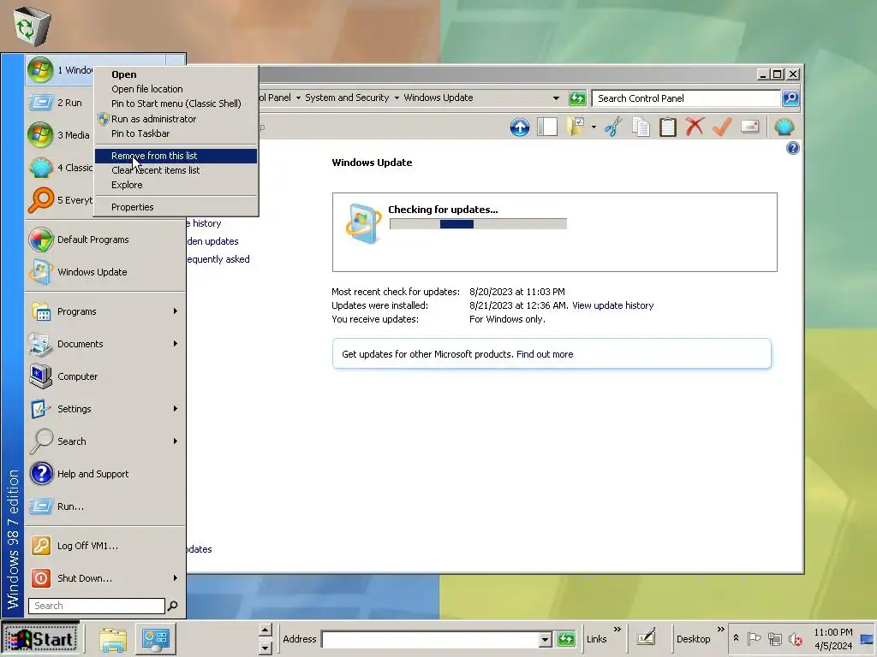Open the Control Panel taskbar button

click(x=156, y=638)
